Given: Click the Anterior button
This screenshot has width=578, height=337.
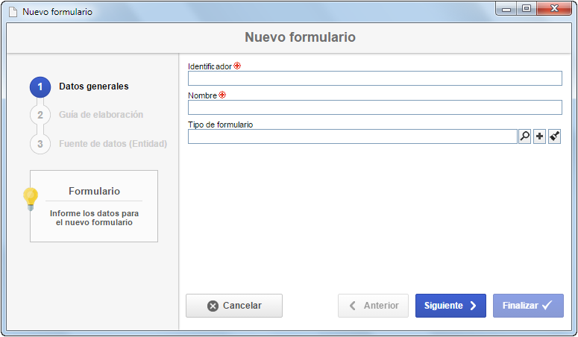Looking at the screenshot, I should [x=373, y=306].
